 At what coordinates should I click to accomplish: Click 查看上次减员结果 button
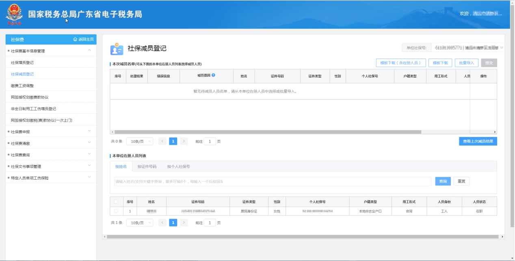(478, 141)
